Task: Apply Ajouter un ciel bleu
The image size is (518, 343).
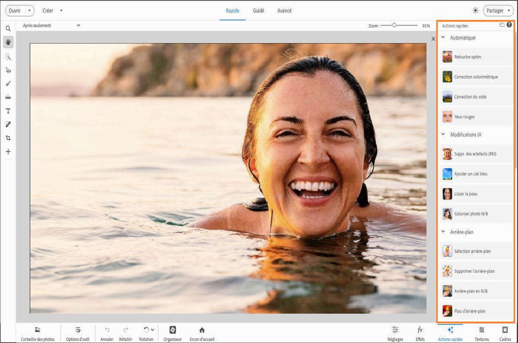Action: coord(477,174)
